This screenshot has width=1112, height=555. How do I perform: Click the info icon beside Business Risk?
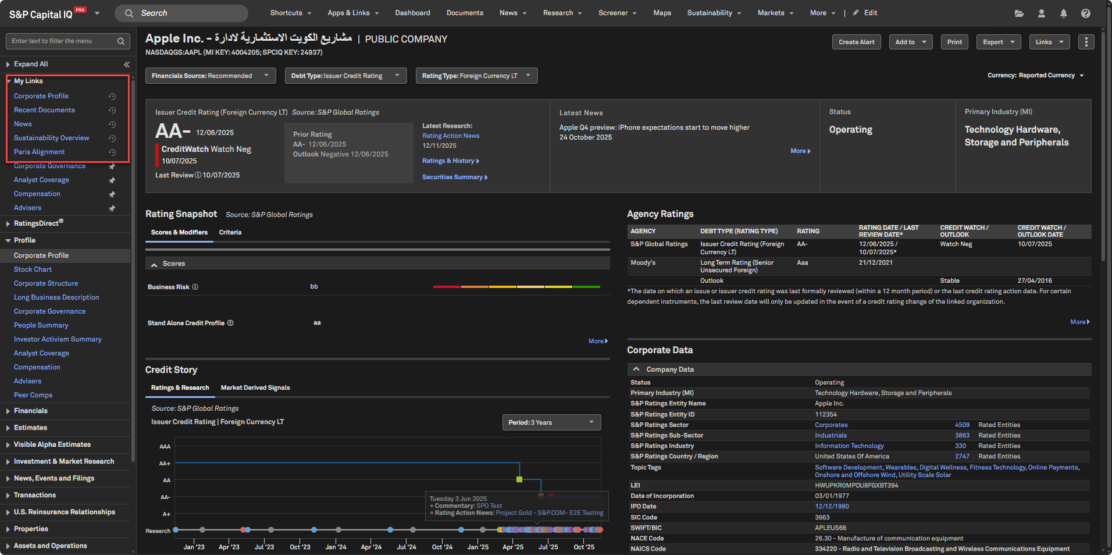[x=195, y=287]
